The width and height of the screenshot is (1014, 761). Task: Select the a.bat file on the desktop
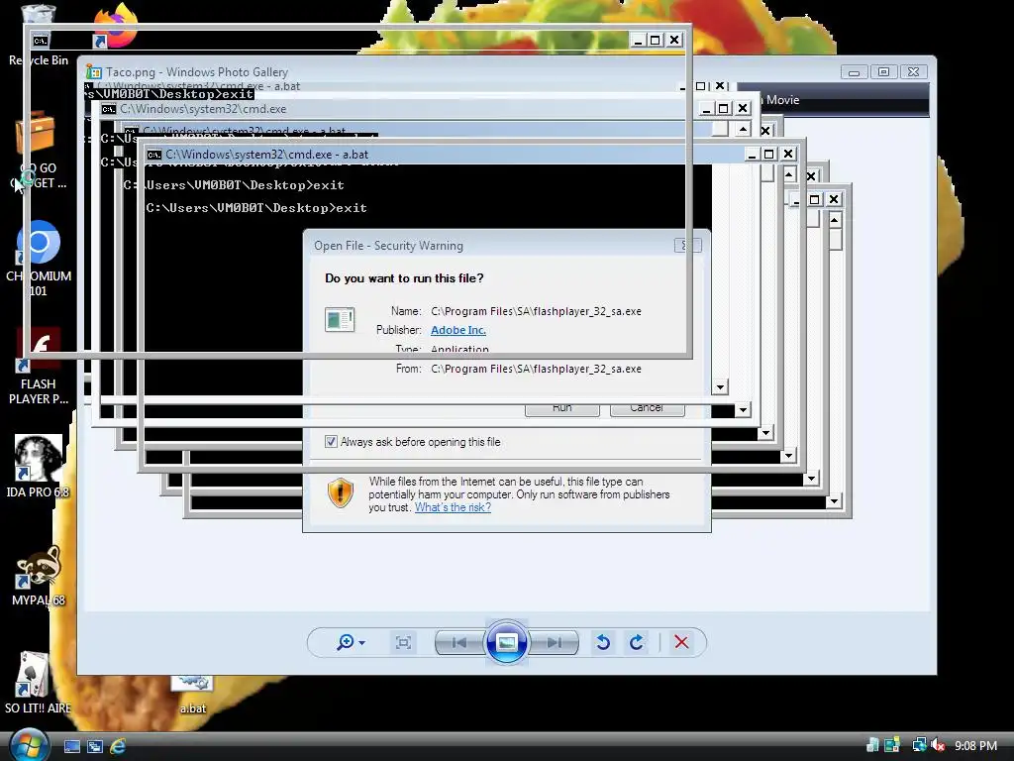[193, 696]
